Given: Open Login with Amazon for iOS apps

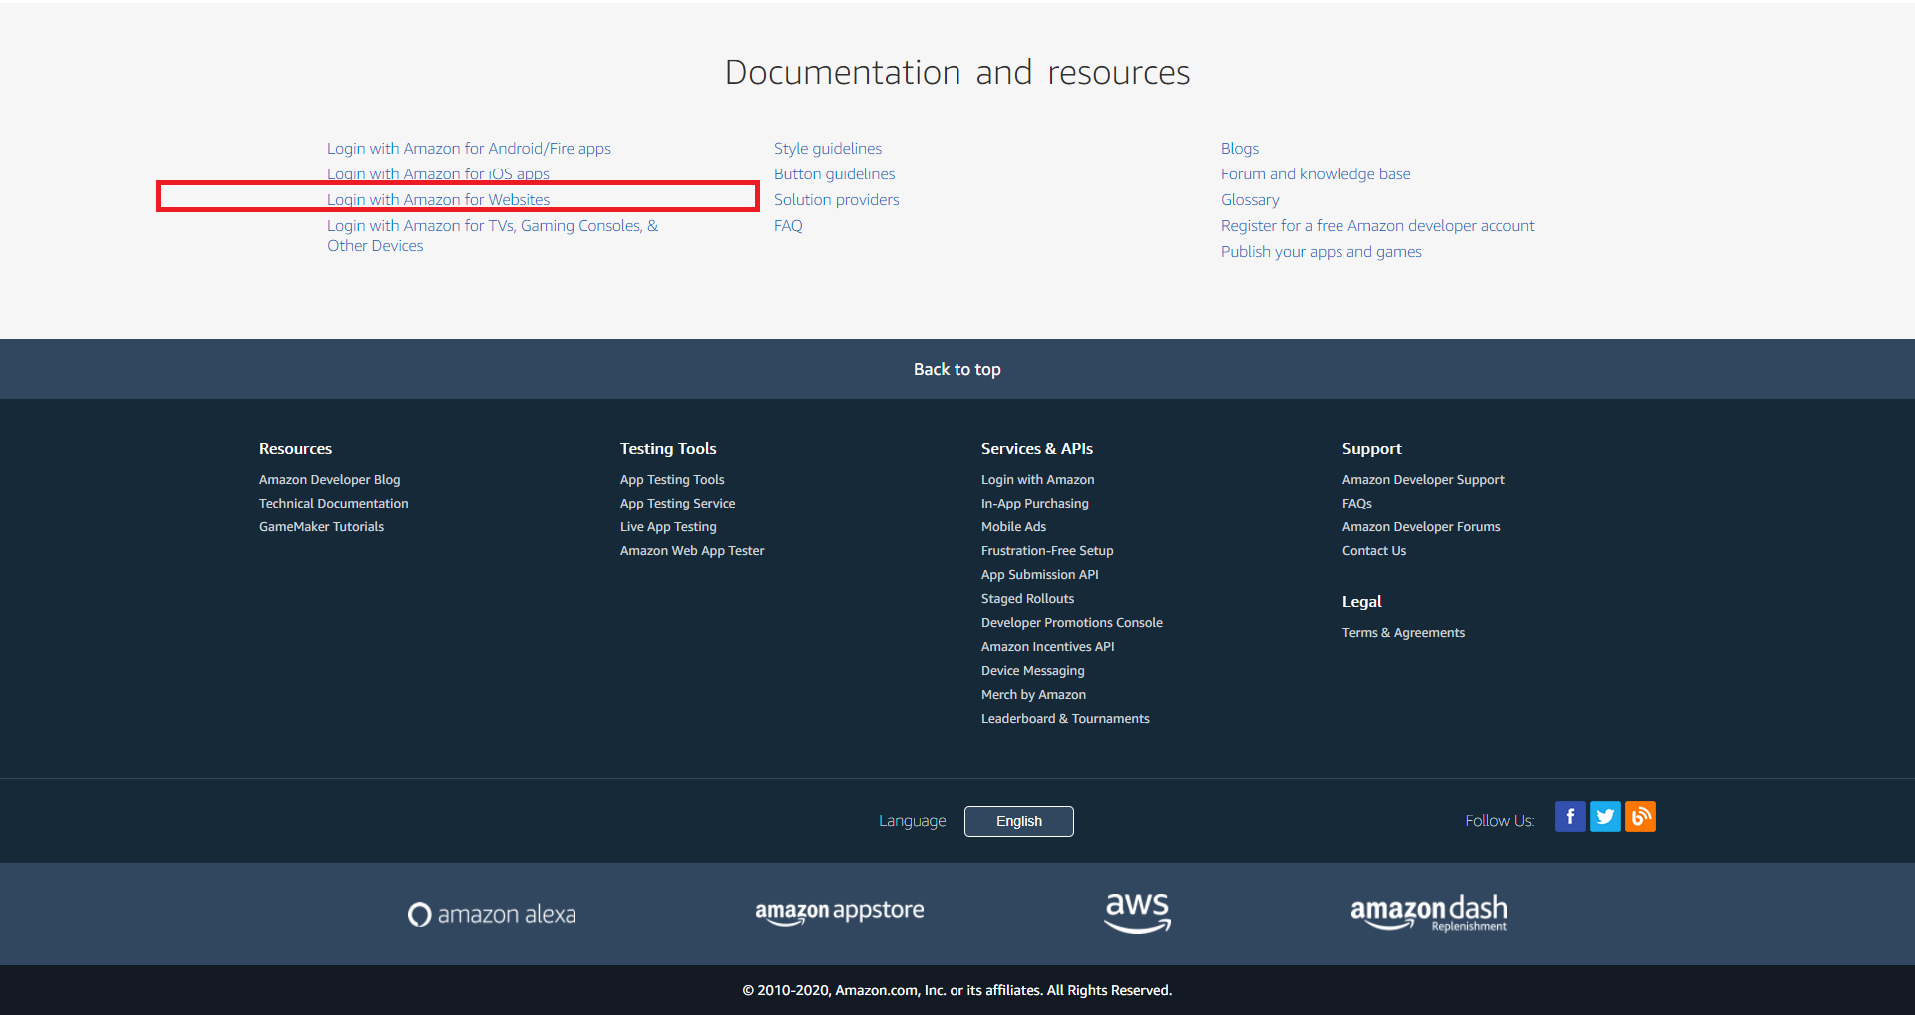Looking at the screenshot, I should click(438, 173).
